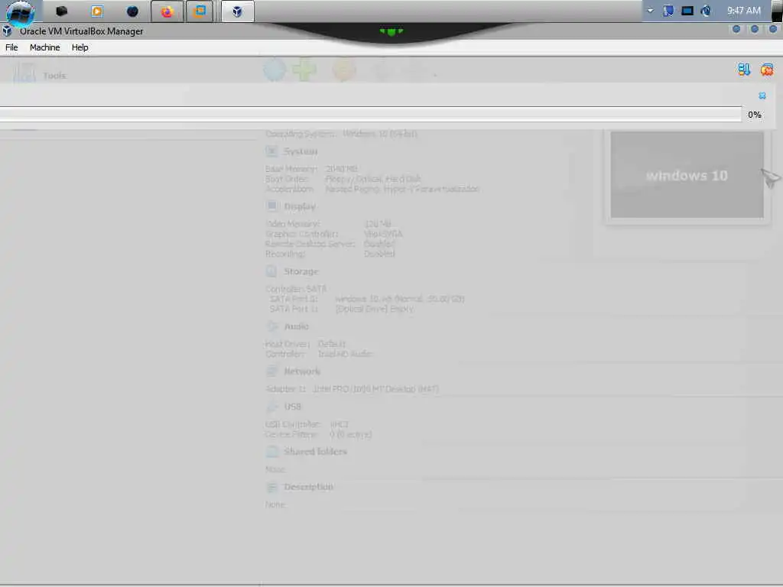
Task: Open the Machine menu
Action: 44,47
